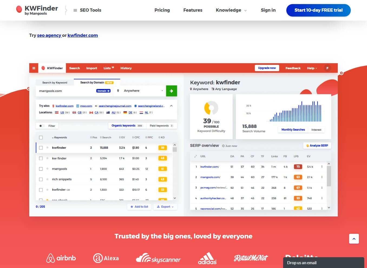
Task: Check the kw finder row checkbox
Action: pyautogui.click(x=41, y=158)
